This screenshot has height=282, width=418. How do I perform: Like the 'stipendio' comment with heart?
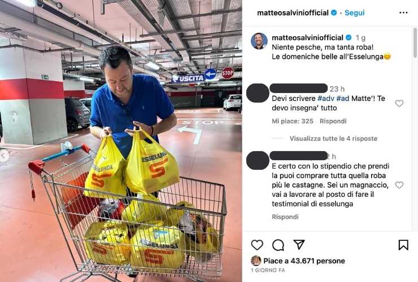point(399,185)
